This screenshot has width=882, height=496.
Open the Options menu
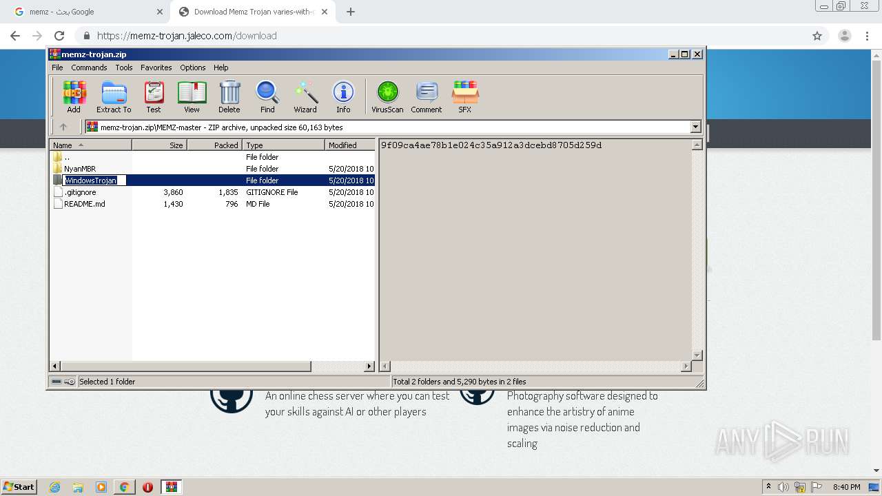point(193,68)
